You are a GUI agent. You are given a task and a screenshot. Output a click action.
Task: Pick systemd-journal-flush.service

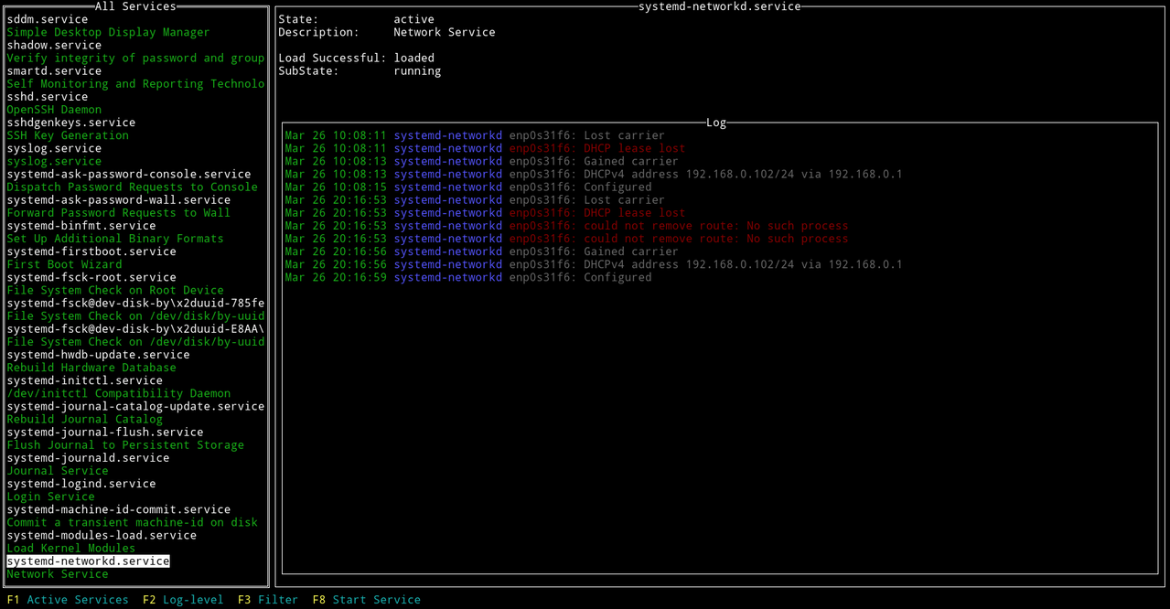[x=105, y=432]
